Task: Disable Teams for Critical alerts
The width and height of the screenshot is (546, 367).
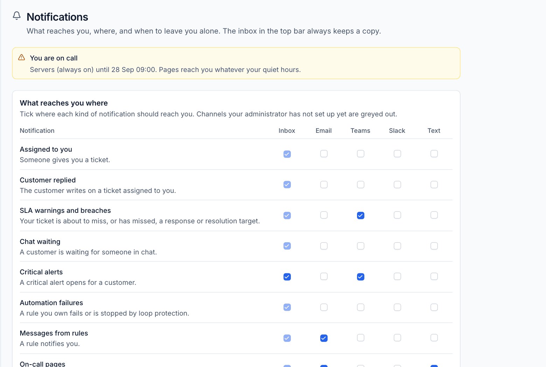Action: tap(360, 277)
